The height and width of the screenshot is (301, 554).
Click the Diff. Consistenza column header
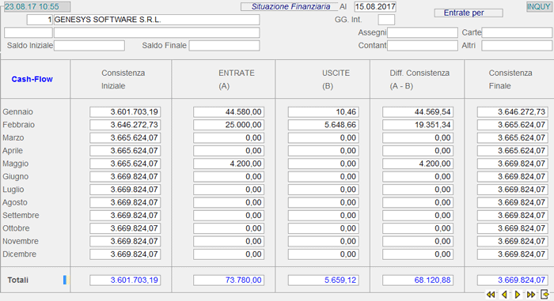pos(419,79)
